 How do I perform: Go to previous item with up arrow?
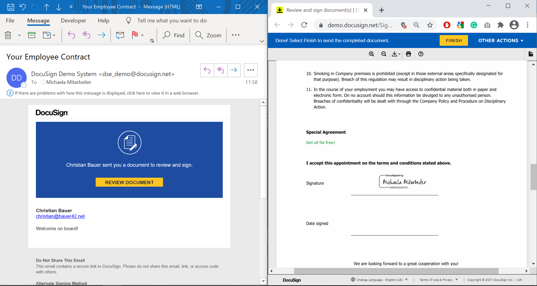tap(47, 7)
